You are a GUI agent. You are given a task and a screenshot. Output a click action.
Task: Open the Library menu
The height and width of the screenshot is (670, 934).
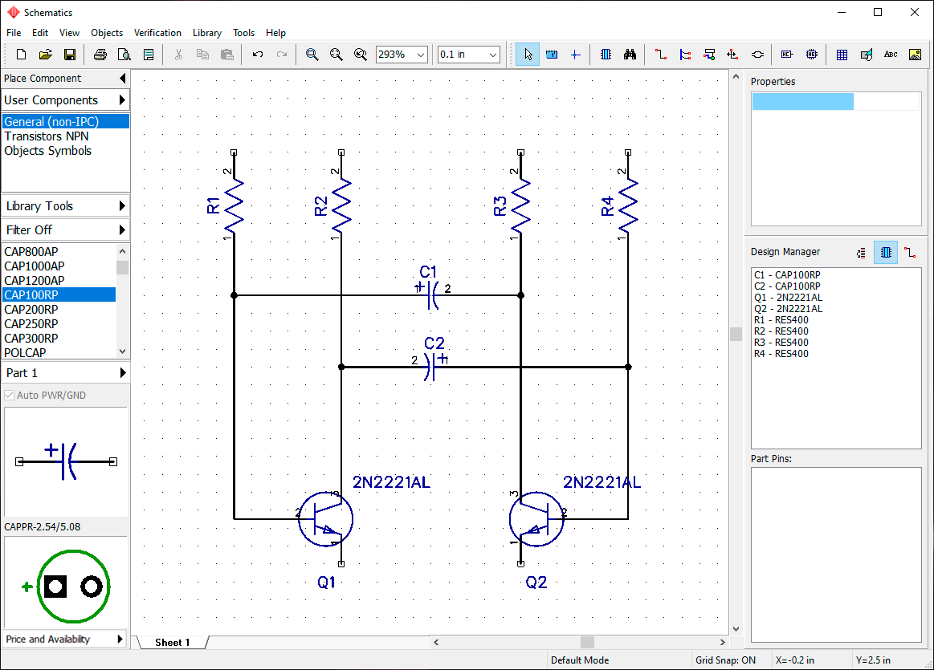coord(206,33)
